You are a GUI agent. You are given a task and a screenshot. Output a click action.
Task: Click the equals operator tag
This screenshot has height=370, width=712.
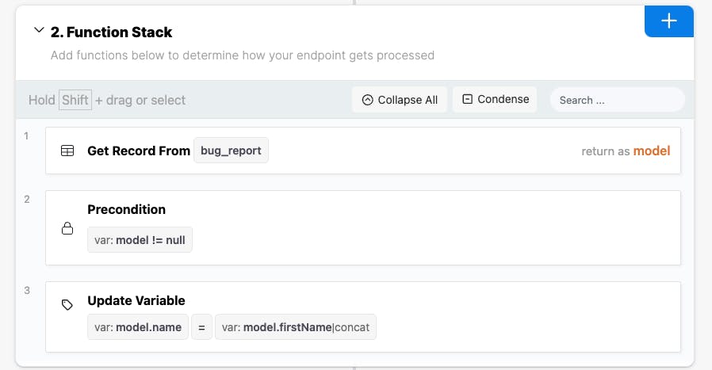201,327
